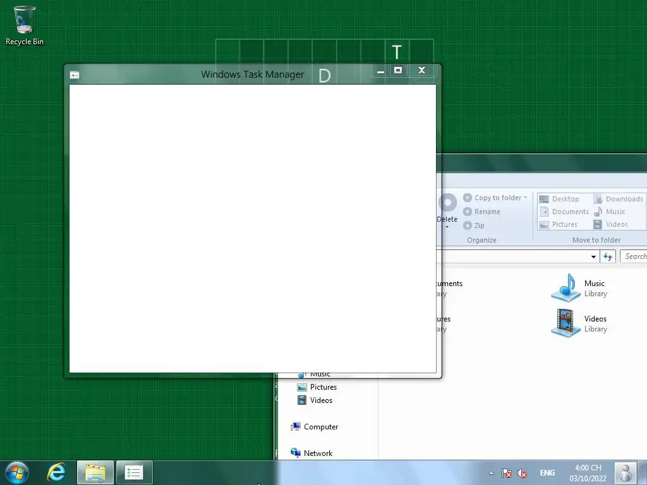This screenshot has width=647, height=485.
Task: Select Computer in Explorer navigation pane
Action: (315, 427)
